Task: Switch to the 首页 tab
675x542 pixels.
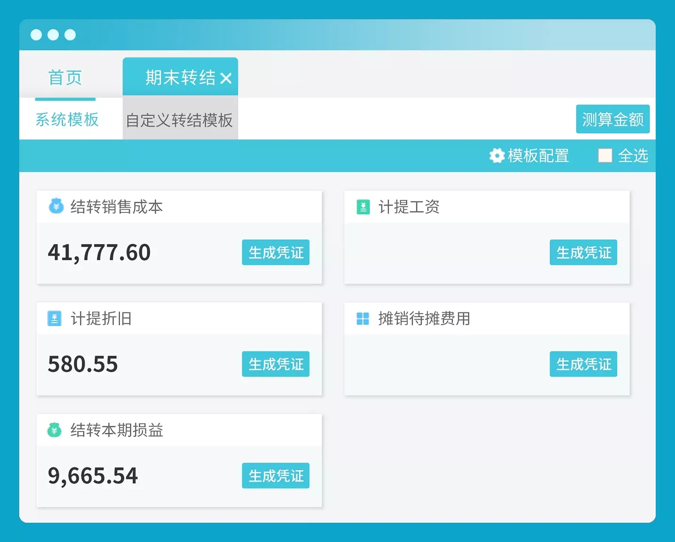Action: [x=65, y=78]
